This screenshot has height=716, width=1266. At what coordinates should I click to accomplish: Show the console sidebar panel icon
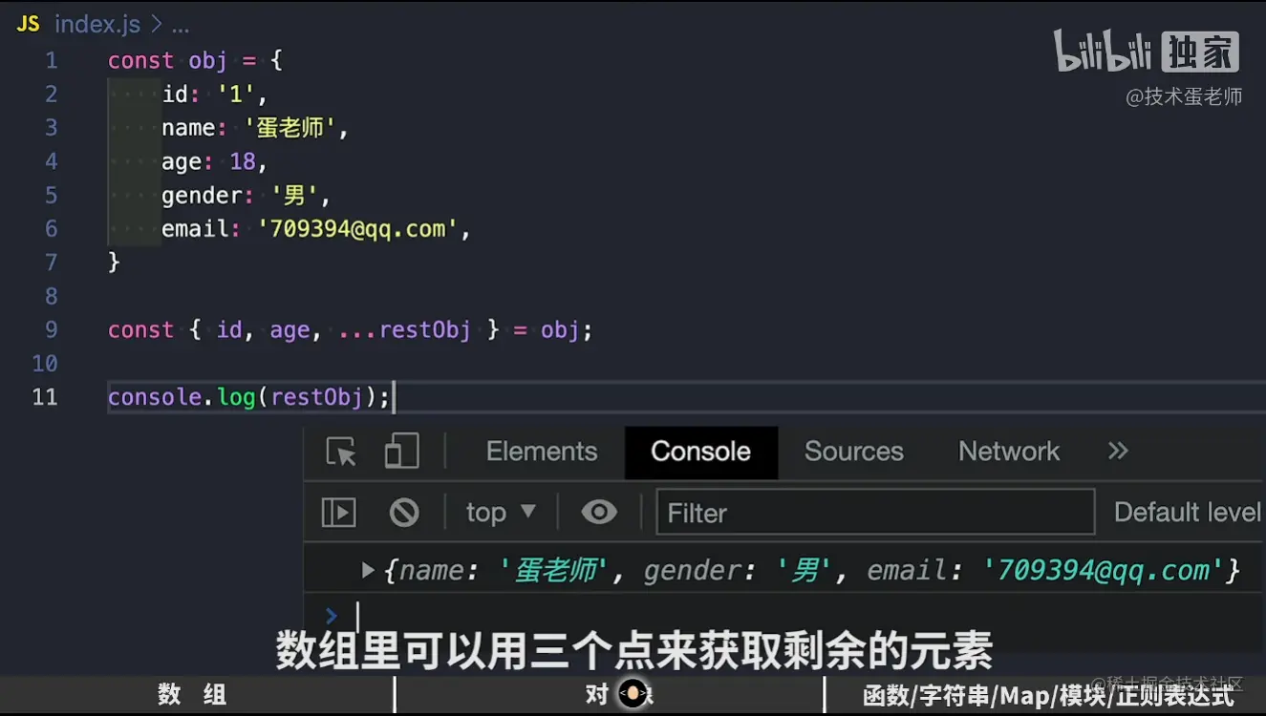point(337,512)
